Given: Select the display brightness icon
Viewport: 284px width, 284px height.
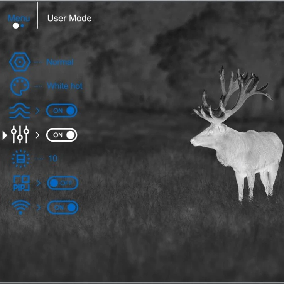Looking at the screenshot, I should click(20, 159).
